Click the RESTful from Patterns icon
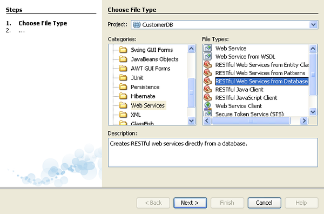Image resolution: width=324 pixels, height=214 pixels. (208, 73)
